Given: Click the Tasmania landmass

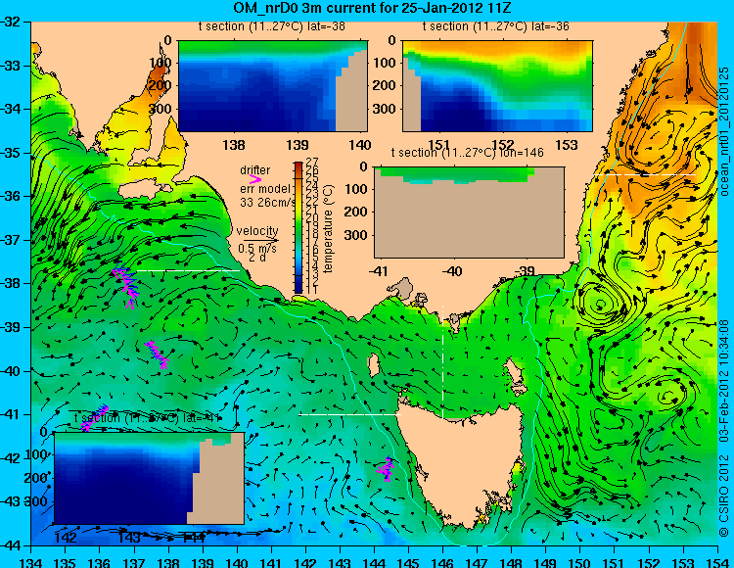Looking at the screenshot, I should (461, 461).
